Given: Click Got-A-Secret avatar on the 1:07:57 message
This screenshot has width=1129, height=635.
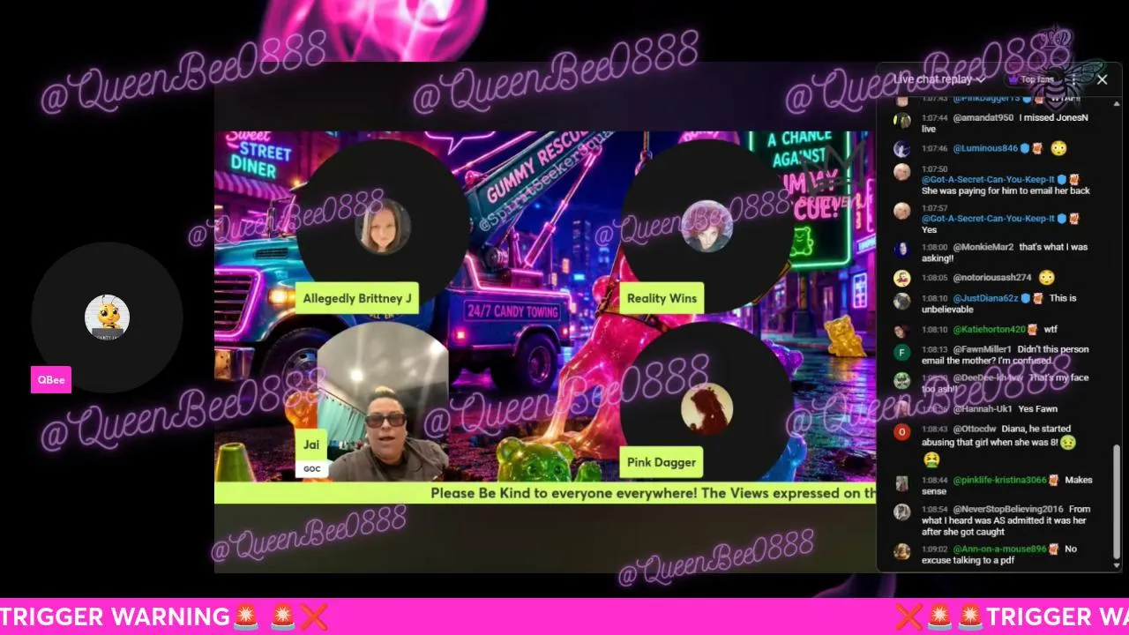Looking at the screenshot, I should [x=901, y=211].
